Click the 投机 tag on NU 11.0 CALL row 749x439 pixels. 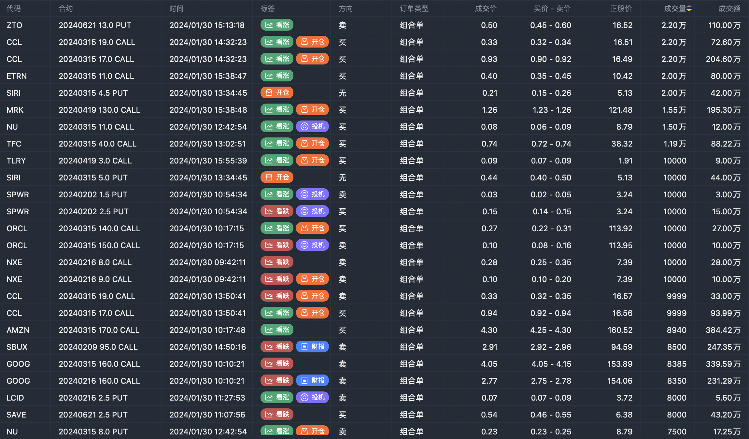pos(312,127)
